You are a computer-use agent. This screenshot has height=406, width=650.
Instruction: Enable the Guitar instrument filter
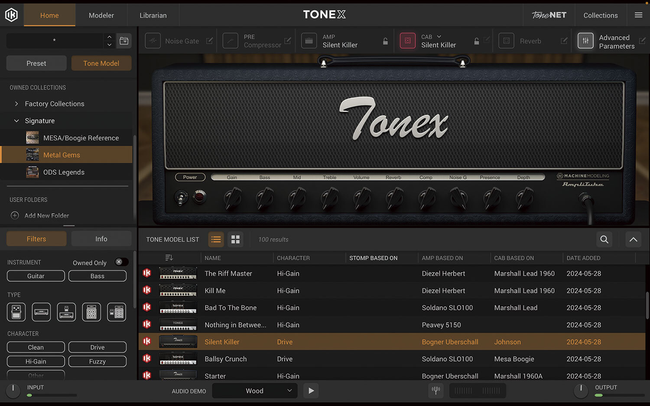point(36,276)
